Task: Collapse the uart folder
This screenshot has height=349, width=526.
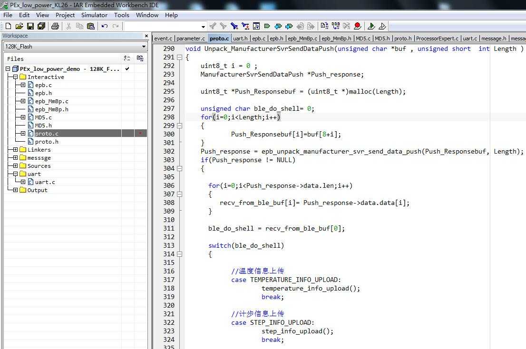Action: tap(15, 174)
